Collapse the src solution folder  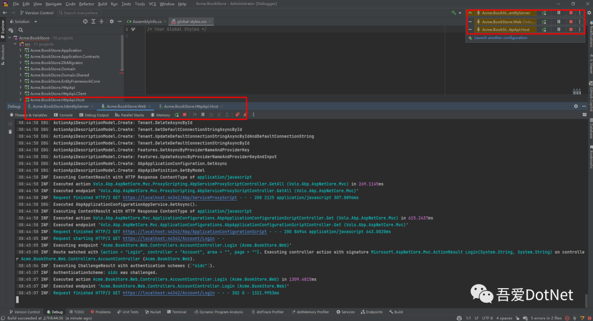(x=15, y=44)
